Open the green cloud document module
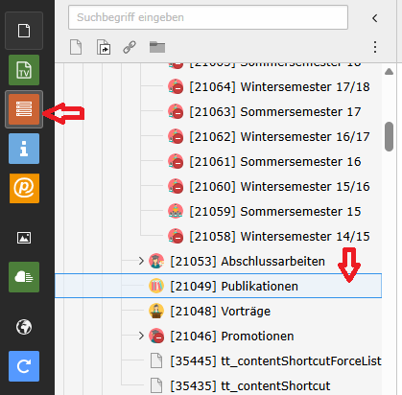The width and height of the screenshot is (402, 395). [24, 277]
